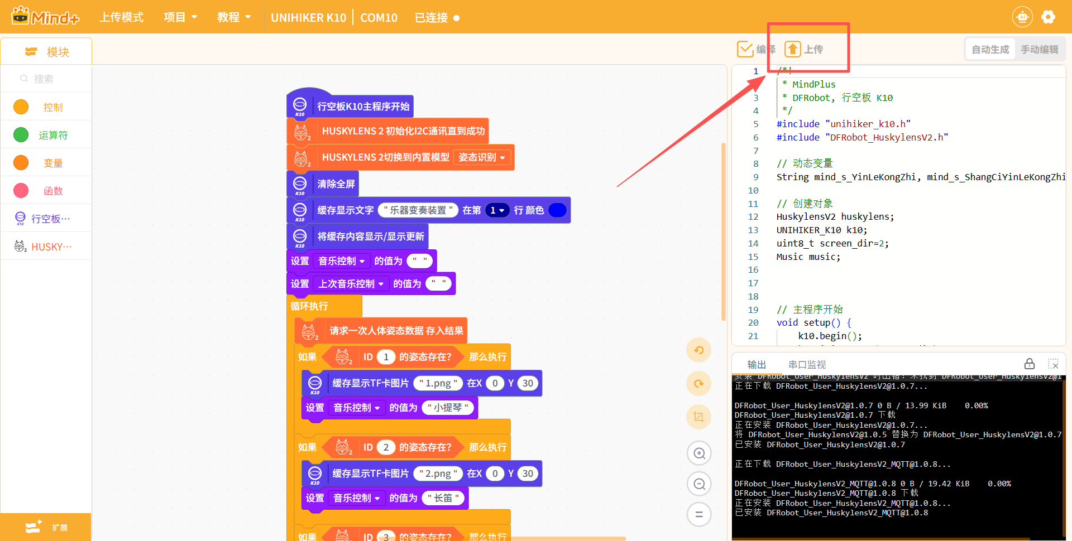
Task: Click the upload arrow icon
Action: 792,49
